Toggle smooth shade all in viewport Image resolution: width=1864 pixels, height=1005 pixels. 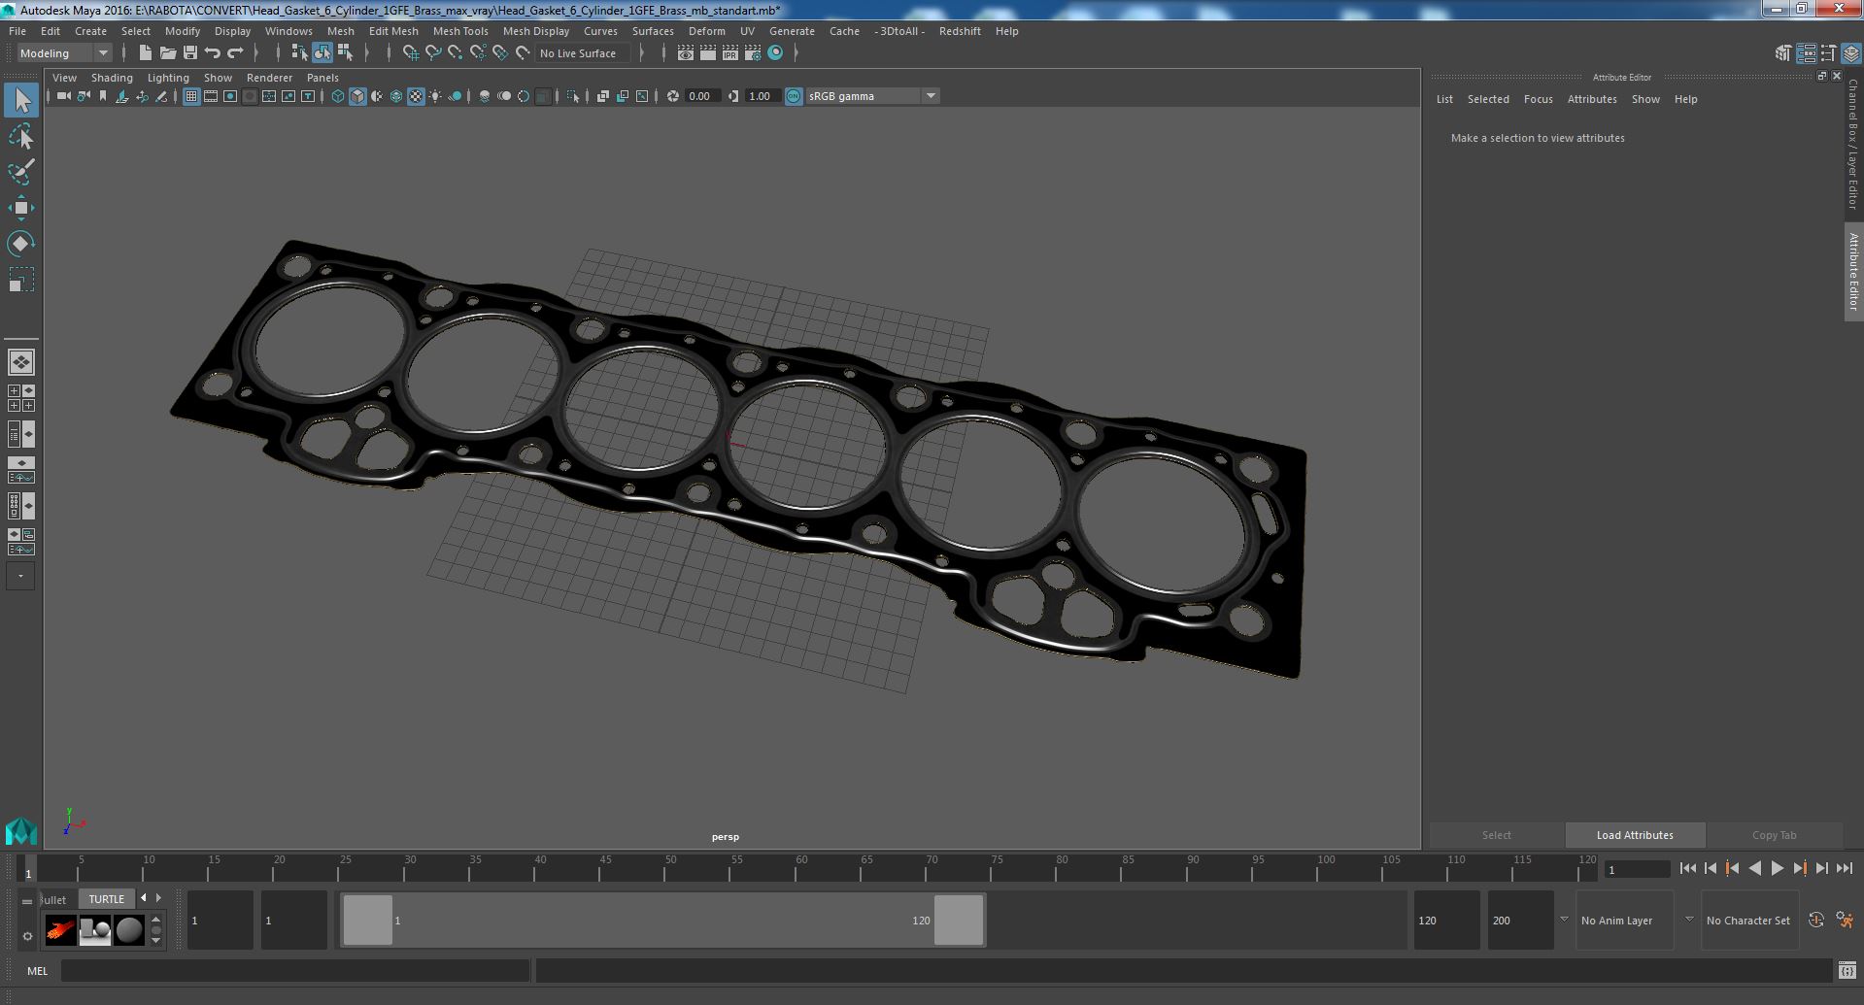click(357, 96)
